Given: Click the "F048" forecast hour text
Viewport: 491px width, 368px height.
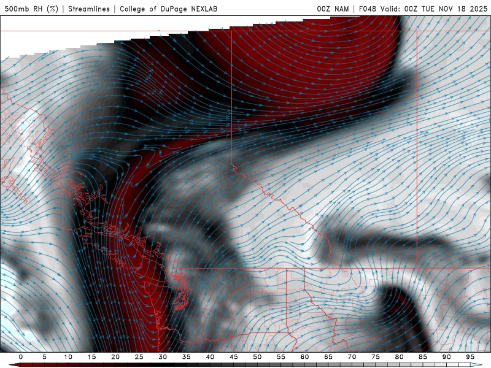Looking at the screenshot, I should click(368, 9).
